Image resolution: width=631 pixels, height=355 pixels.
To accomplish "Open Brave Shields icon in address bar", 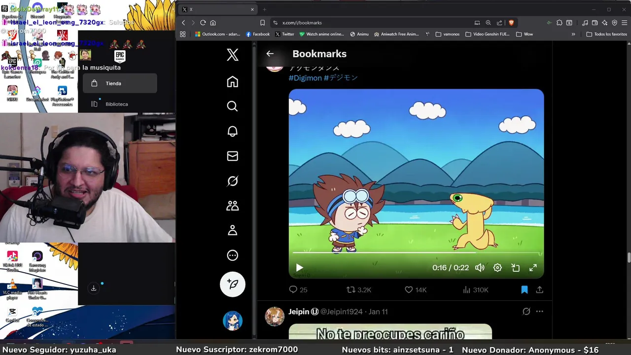I will (x=511, y=23).
